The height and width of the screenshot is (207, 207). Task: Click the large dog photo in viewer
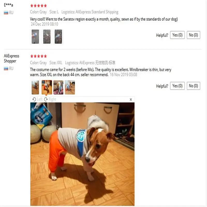tap(82, 154)
